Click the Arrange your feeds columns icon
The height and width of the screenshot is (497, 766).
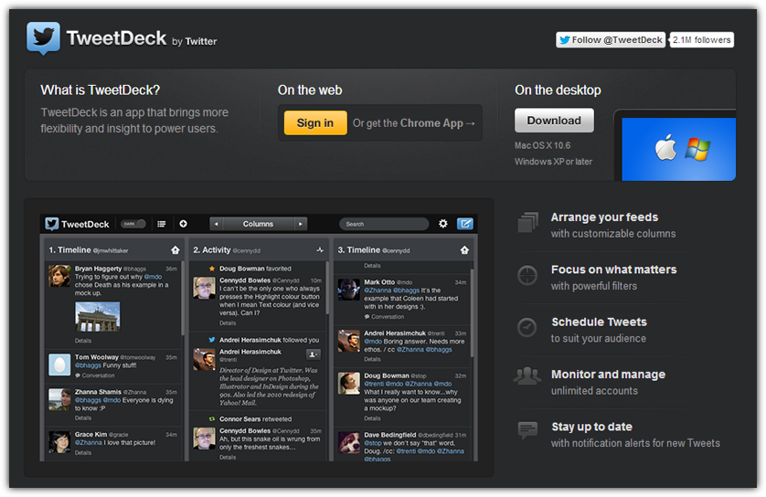tap(528, 222)
